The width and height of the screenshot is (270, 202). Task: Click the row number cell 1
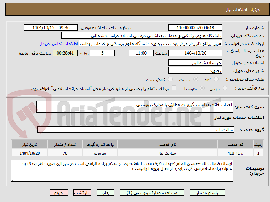click(258, 153)
